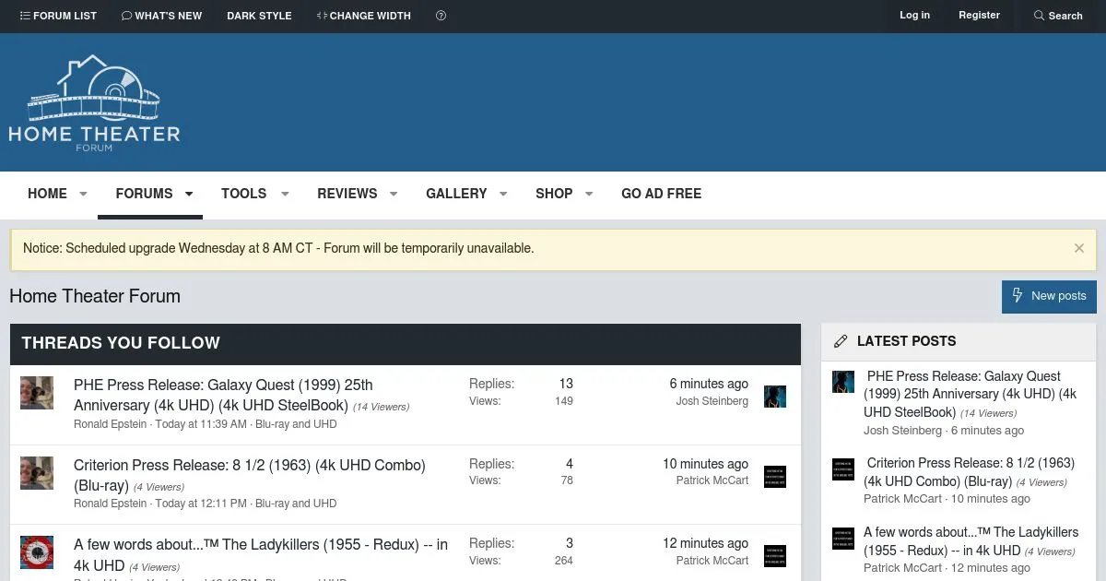Open Blu-ray and UHD forum under Galaxy Quest thread

[296, 424]
